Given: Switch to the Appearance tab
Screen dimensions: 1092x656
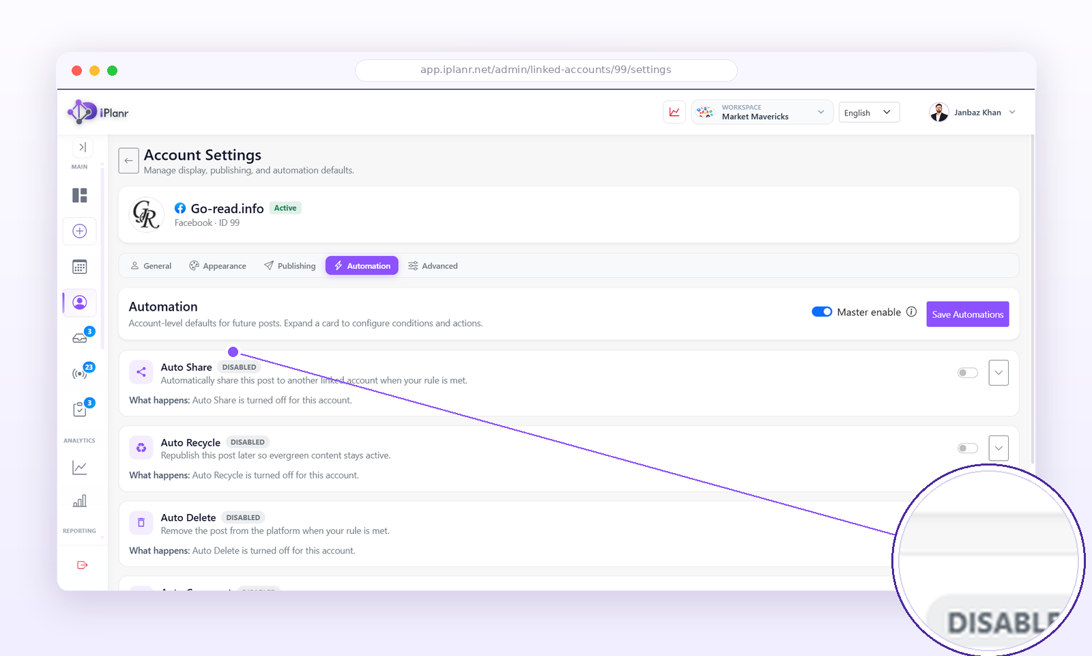Looking at the screenshot, I should 218,266.
